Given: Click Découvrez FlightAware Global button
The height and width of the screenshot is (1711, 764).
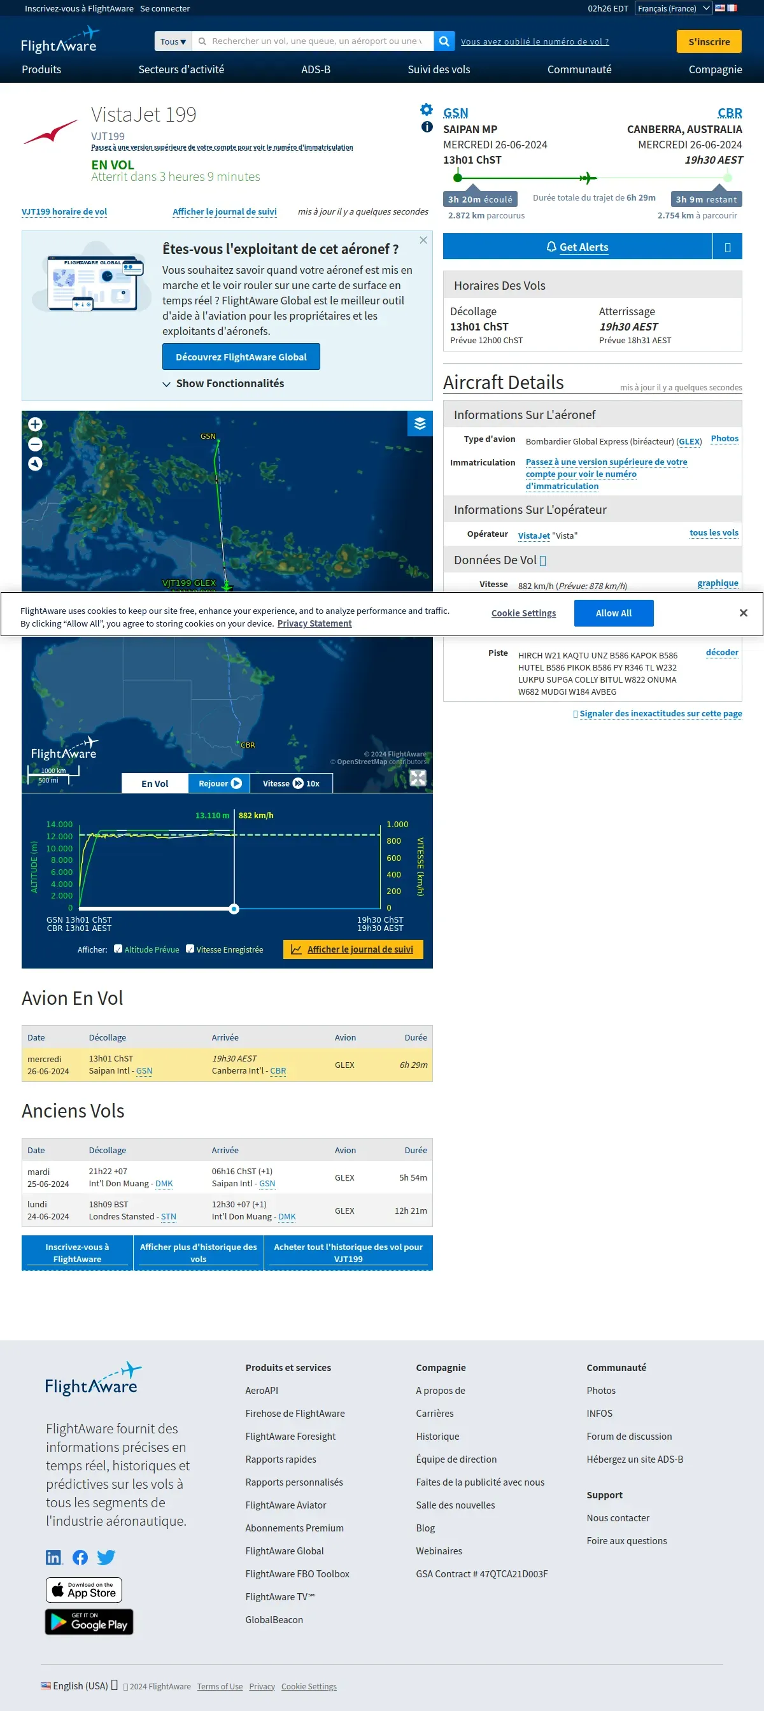Looking at the screenshot, I should click(241, 357).
